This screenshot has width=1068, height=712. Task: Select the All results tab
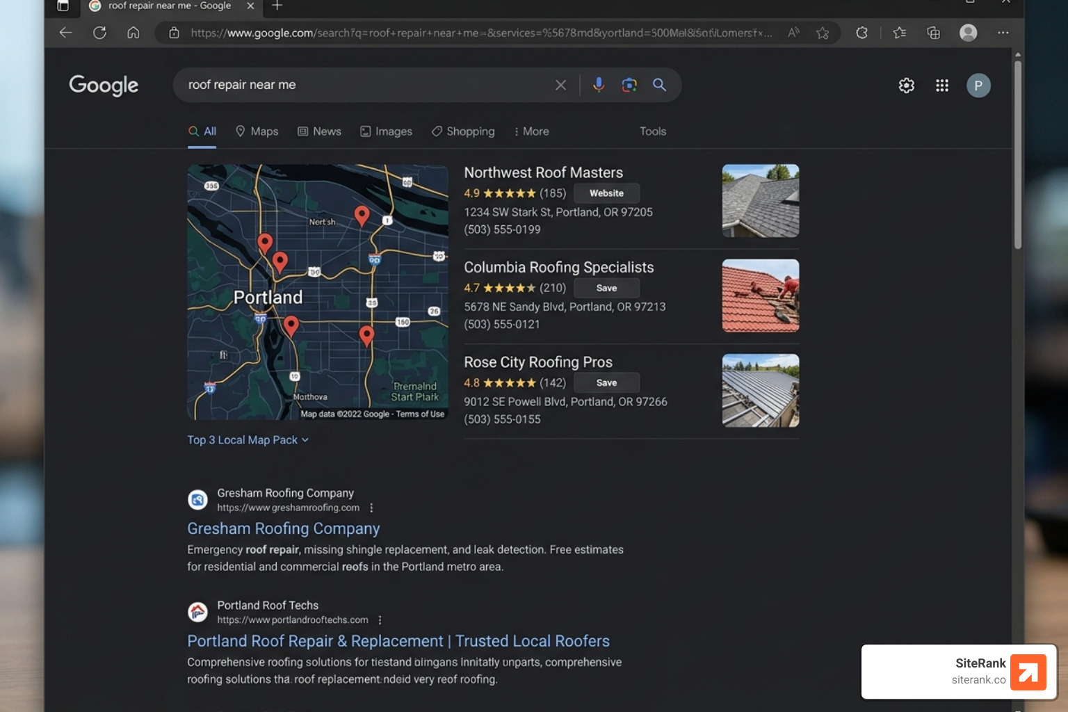pyautogui.click(x=202, y=131)
